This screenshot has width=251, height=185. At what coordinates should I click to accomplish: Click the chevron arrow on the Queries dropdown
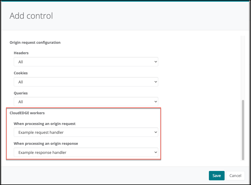coord(155,102)
